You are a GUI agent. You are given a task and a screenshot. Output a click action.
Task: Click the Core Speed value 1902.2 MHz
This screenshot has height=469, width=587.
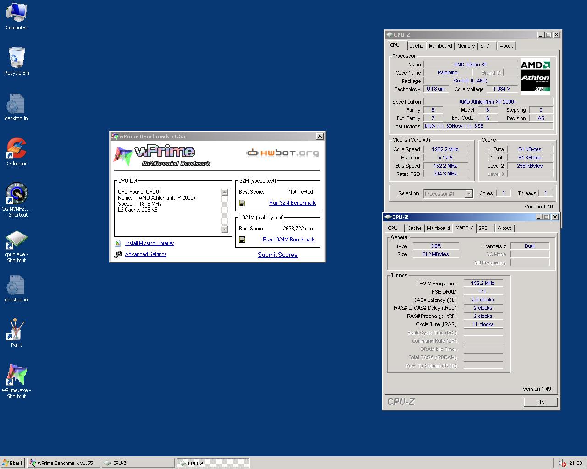point(445,149)
